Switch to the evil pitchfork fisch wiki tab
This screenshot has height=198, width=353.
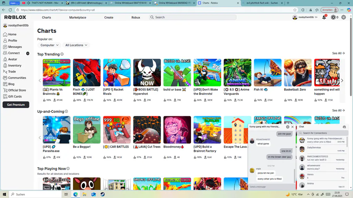coord(262,3)
